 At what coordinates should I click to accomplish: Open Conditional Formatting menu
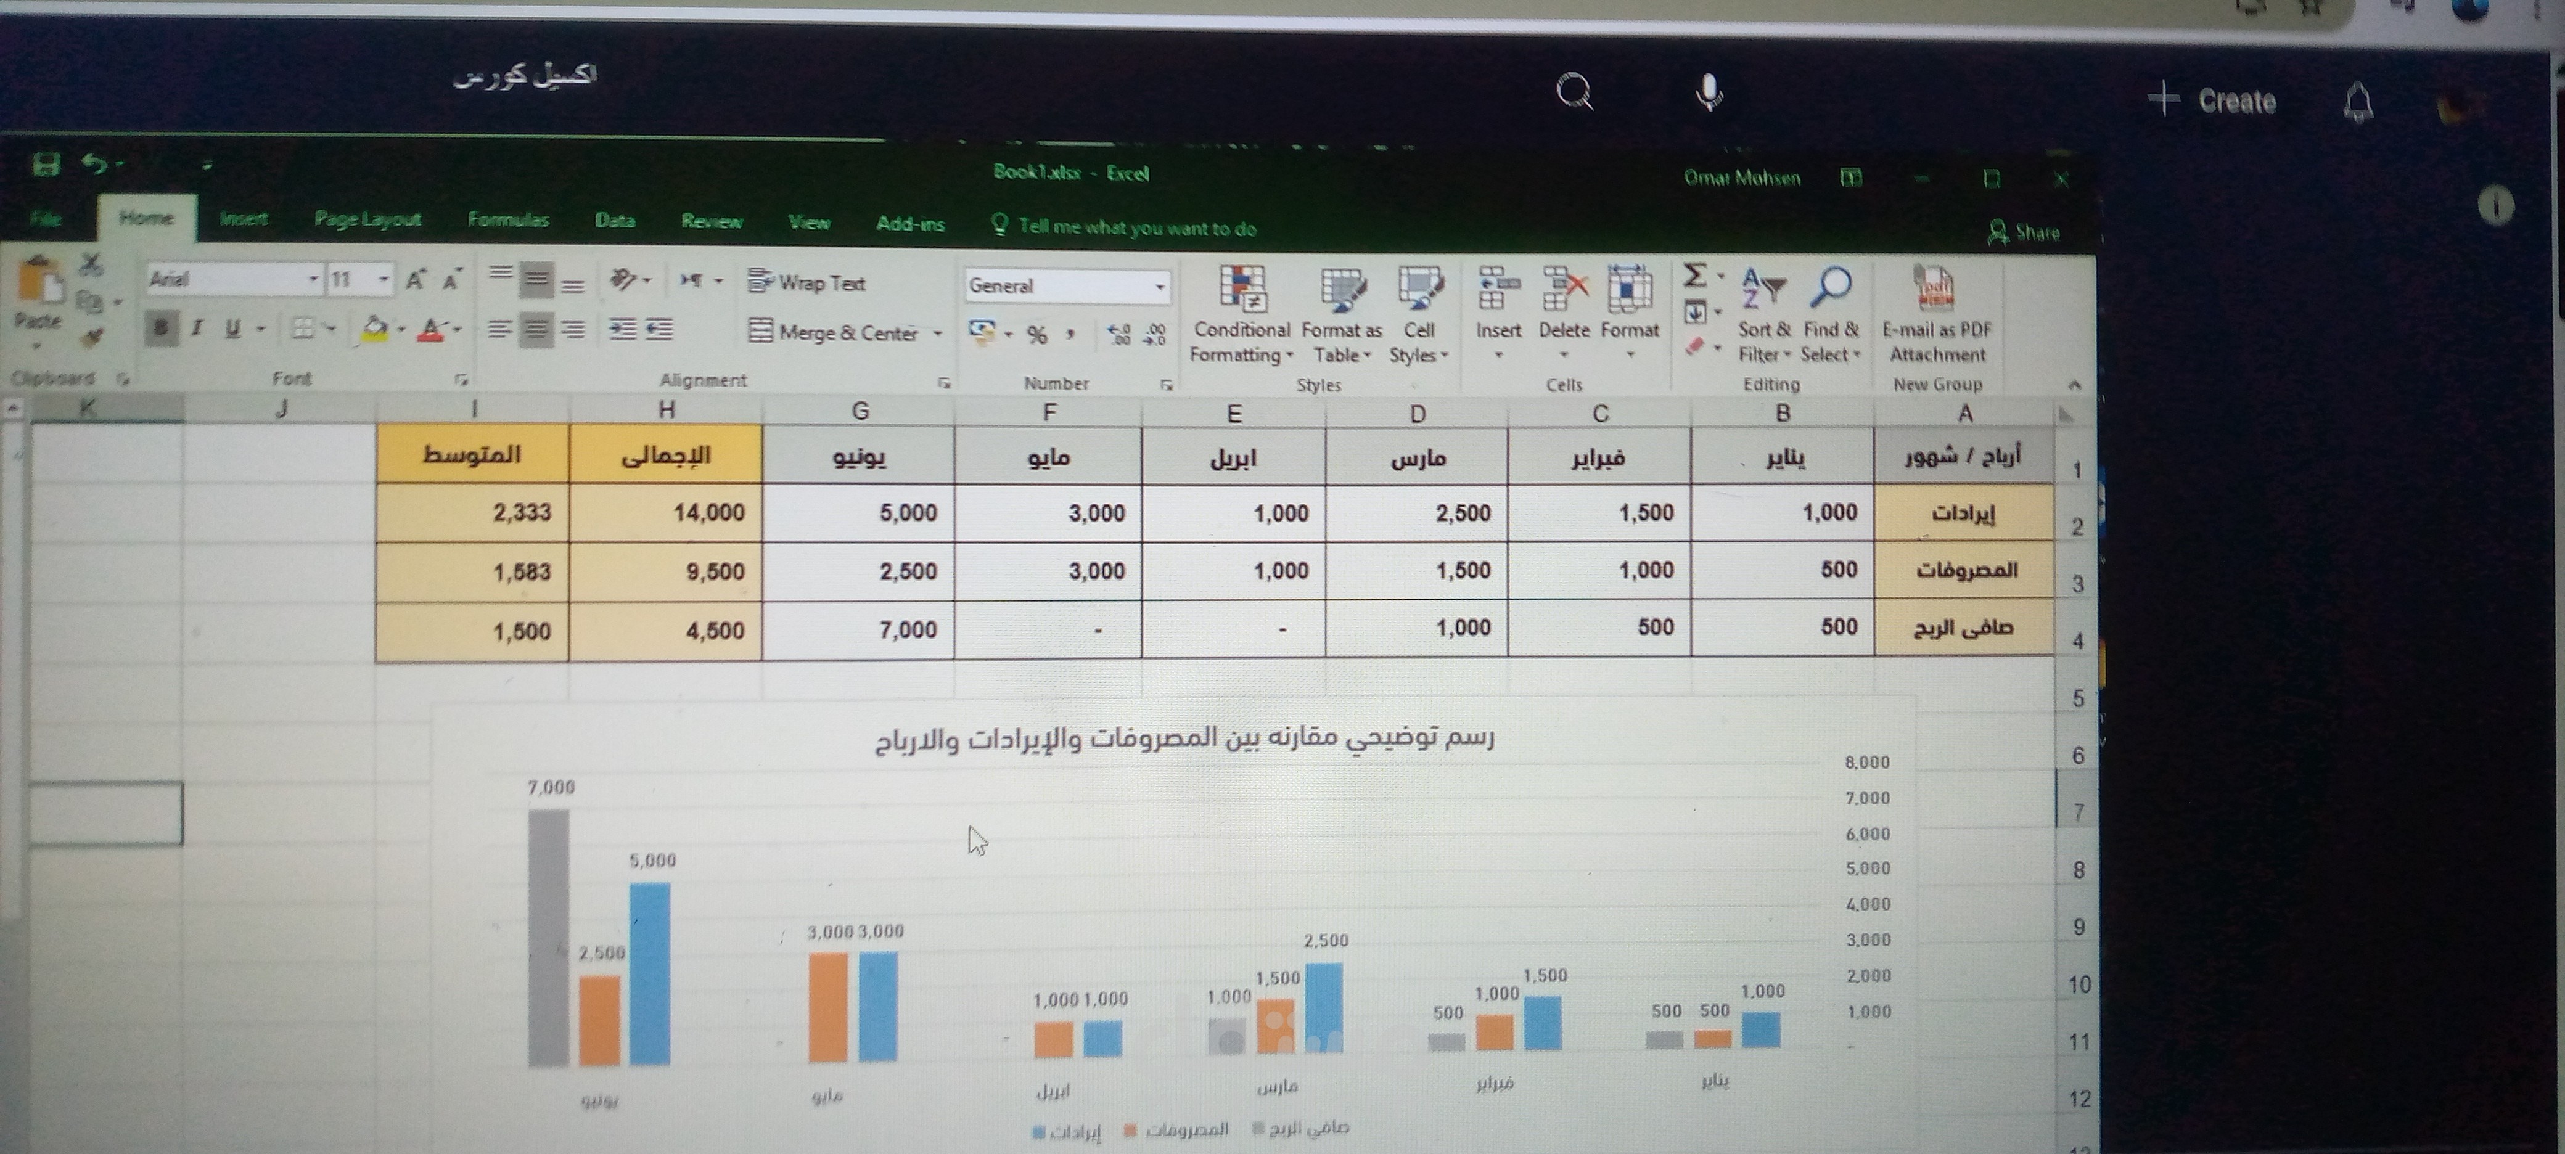point(1241,314)
